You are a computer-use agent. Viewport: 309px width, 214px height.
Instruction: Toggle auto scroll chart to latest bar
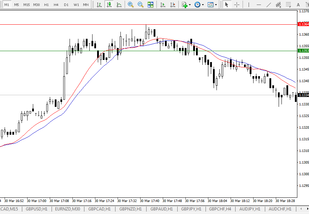tap(162, 5)
